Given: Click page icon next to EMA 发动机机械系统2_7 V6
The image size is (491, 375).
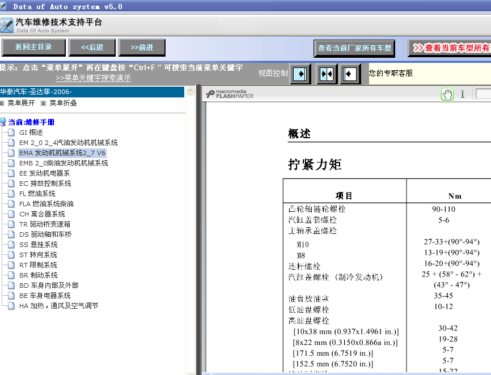Looking at the screenshot, I should tap(11, 153).
